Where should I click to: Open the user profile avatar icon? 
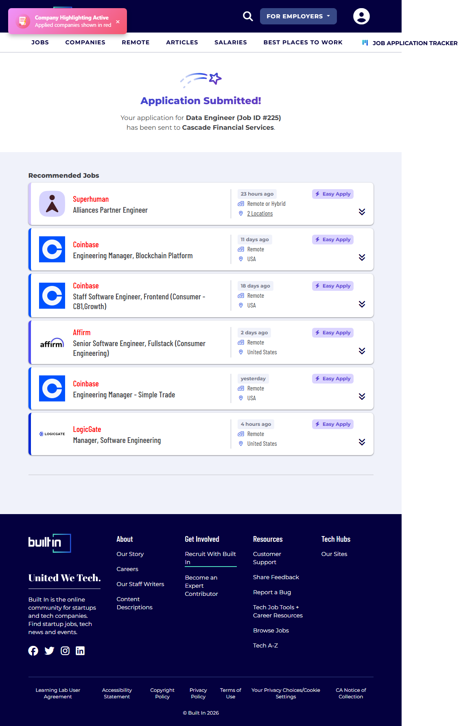[x=361, y=16]
